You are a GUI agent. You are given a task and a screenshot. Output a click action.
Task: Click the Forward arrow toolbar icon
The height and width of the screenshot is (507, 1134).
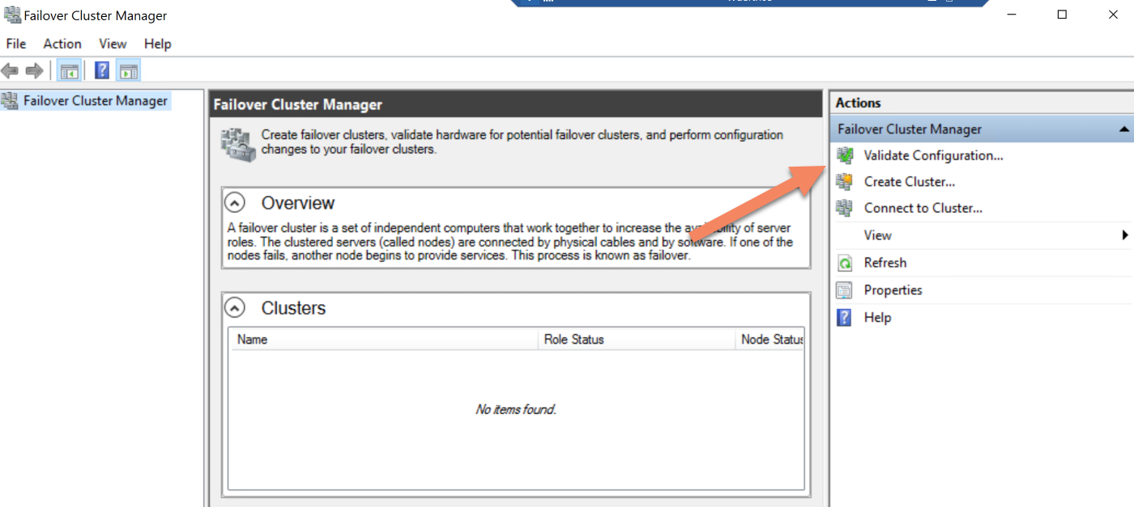34,71
